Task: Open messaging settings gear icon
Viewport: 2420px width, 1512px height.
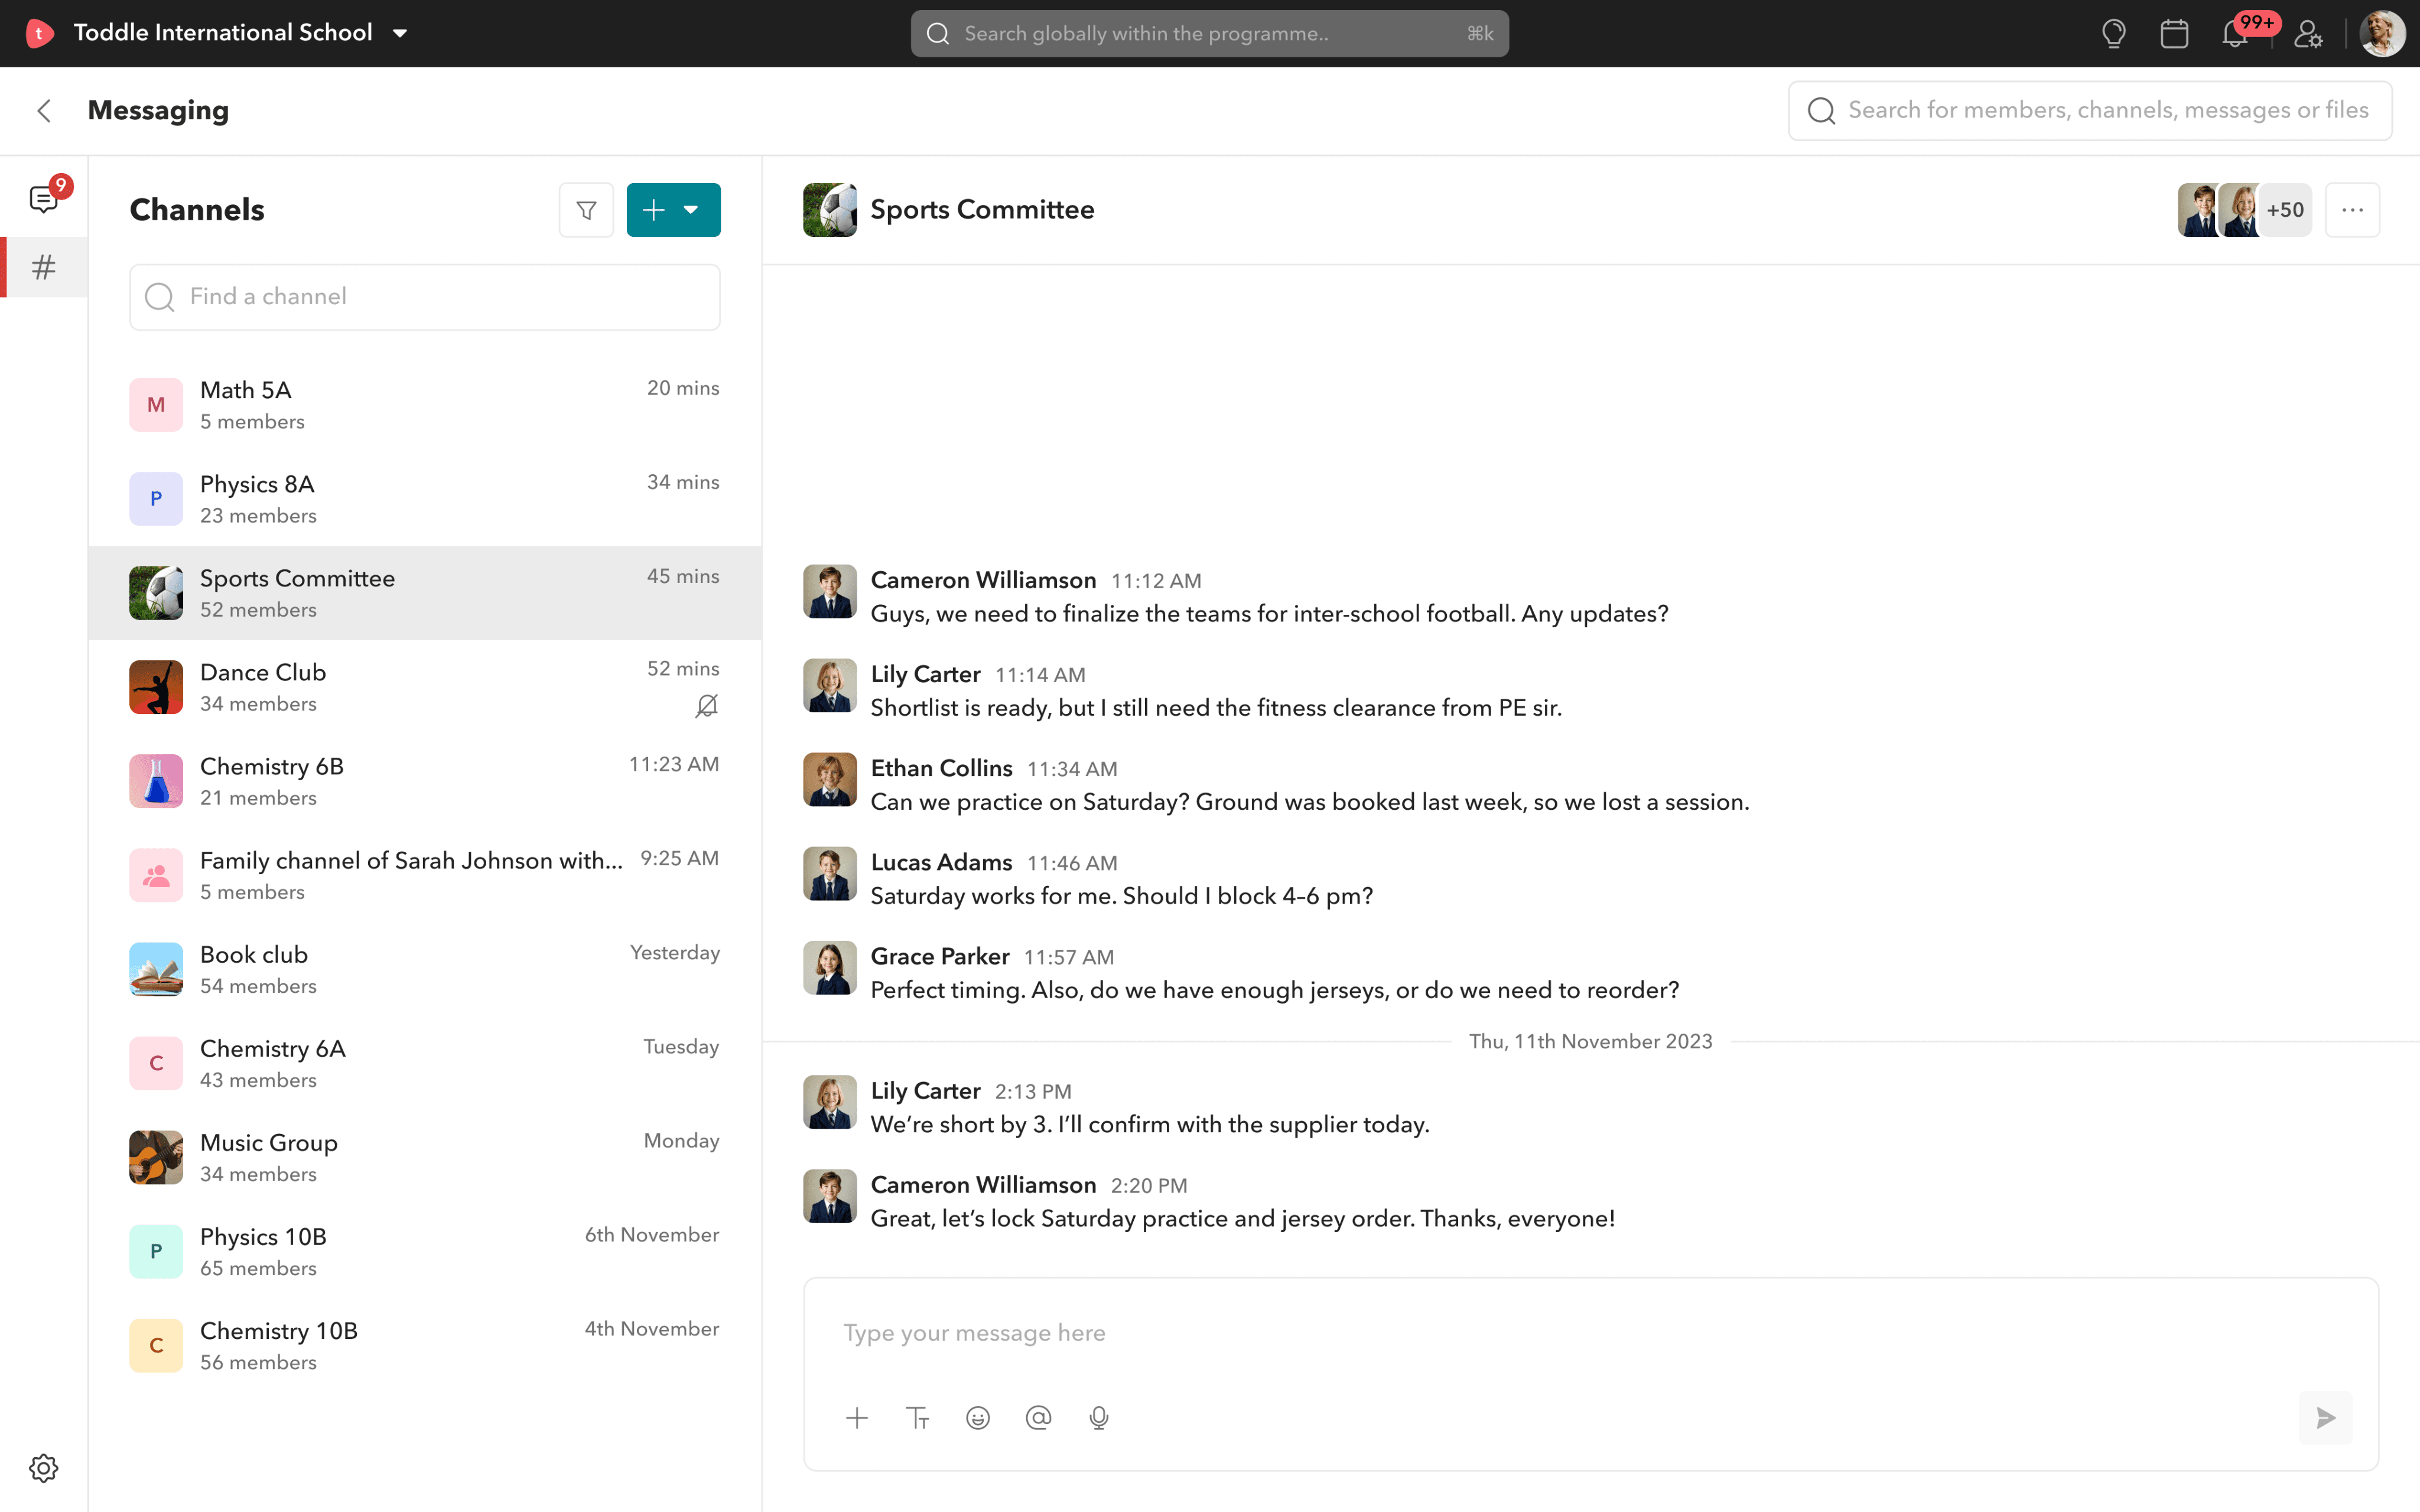Action: tap(44, 1468)
